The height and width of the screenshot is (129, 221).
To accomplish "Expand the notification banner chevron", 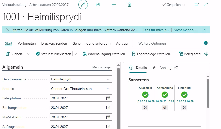I will click(x=205, y=30).
